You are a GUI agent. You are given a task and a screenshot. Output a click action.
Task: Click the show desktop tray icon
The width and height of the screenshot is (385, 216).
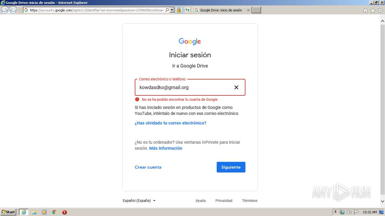coord(382,212)
